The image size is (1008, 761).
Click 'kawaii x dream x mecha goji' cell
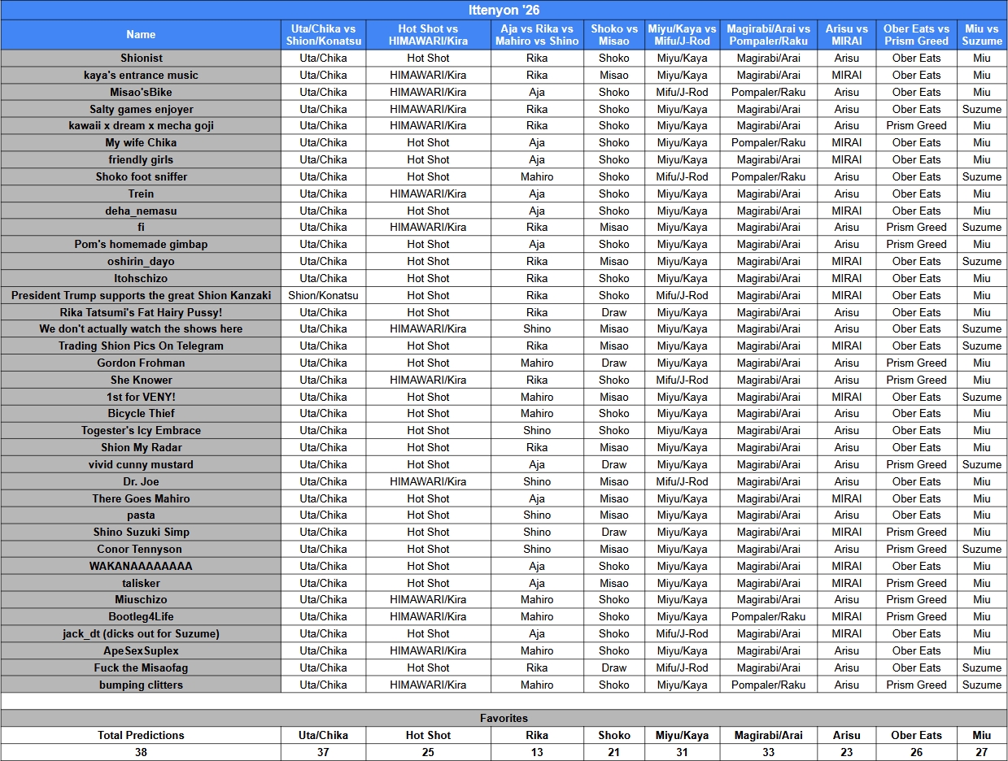[x=141, y=126]
